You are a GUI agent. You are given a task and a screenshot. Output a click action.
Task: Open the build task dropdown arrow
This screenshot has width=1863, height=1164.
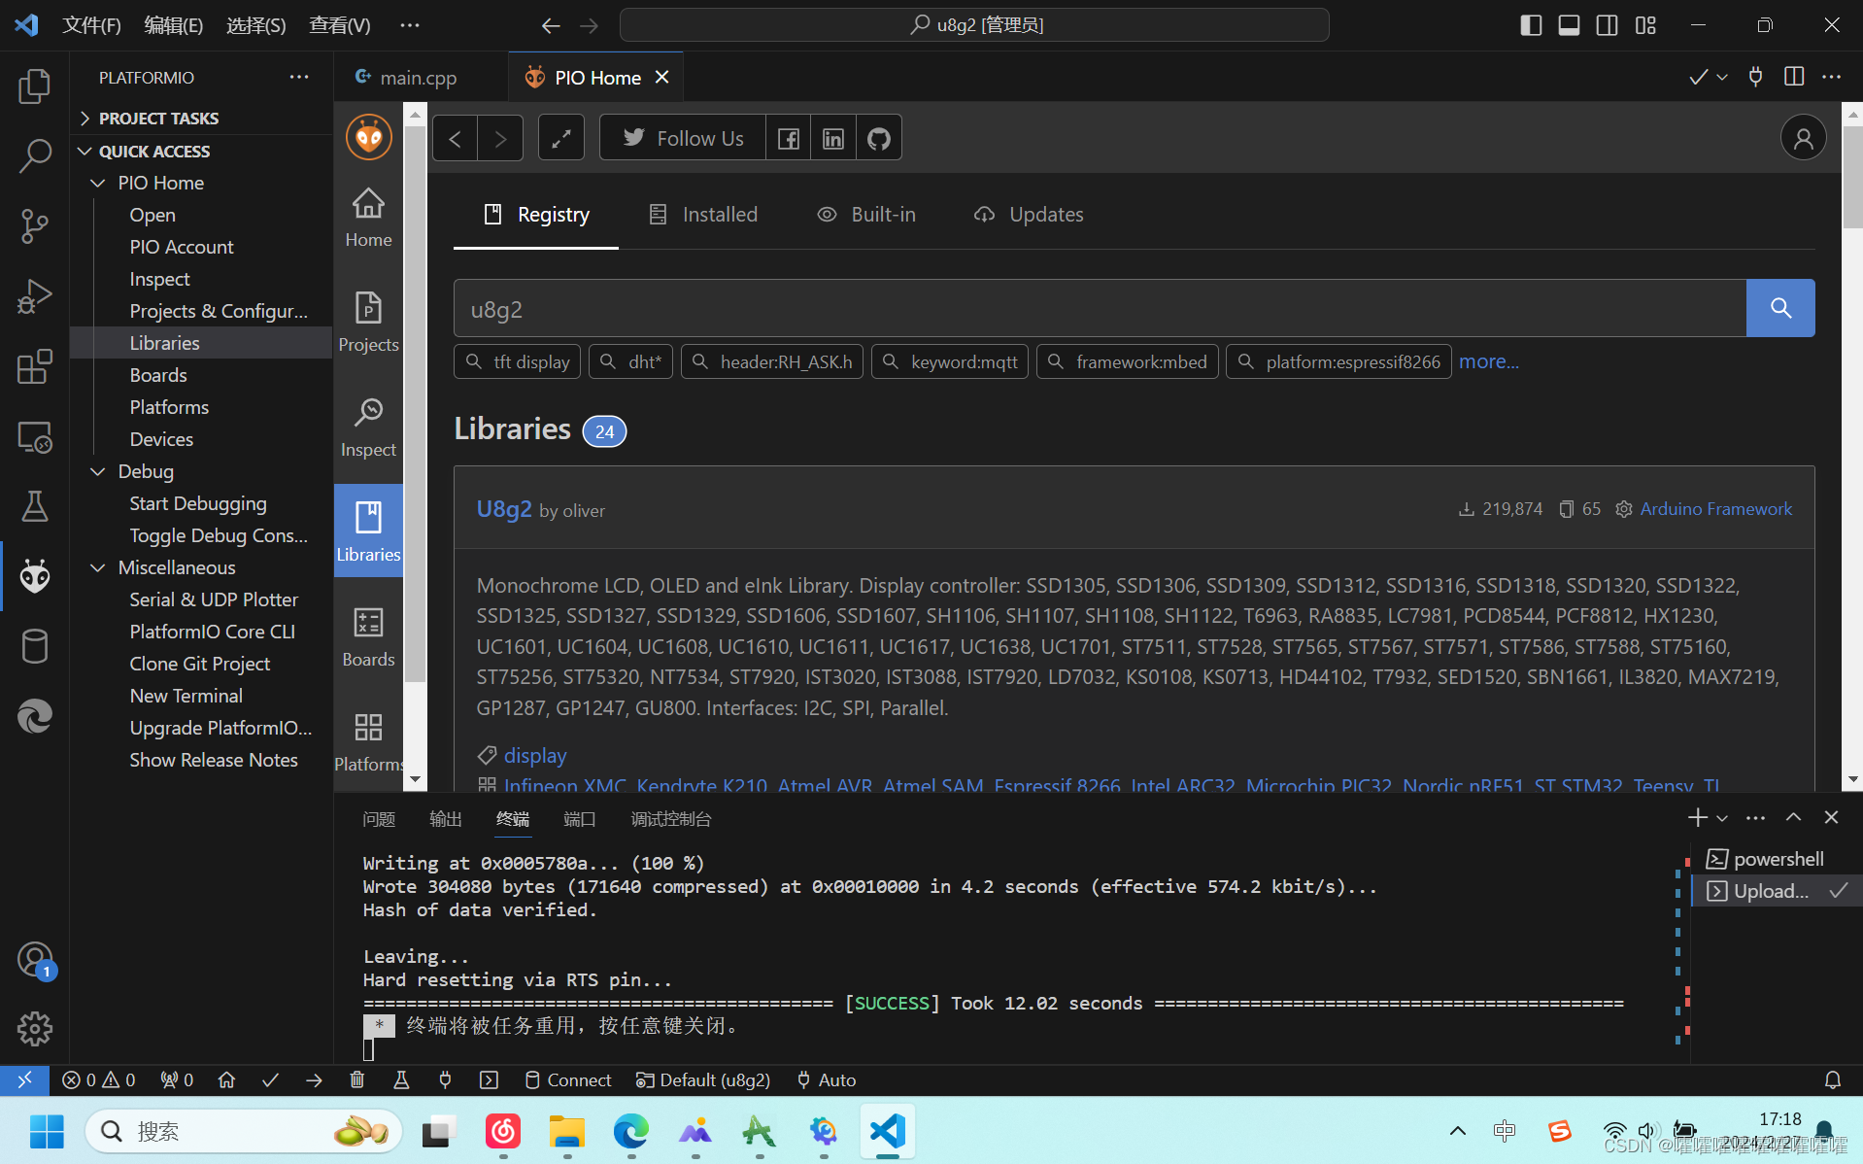pyautogui.click(x=1722, y=78)
